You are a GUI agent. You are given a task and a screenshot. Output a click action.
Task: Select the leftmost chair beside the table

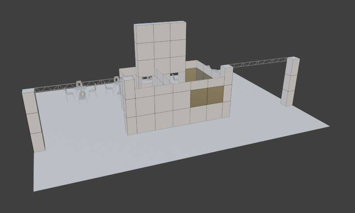point(69,94)
